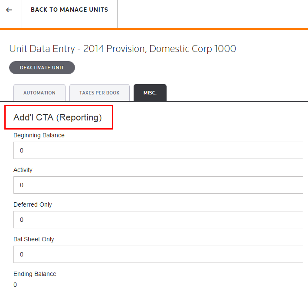Click the Unit Data Entry page title
The width and height of the screenshot is (308, 292).
coord(122,49)
